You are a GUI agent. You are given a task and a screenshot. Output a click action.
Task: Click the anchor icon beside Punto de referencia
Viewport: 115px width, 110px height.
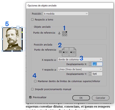(x=59, y=33)
